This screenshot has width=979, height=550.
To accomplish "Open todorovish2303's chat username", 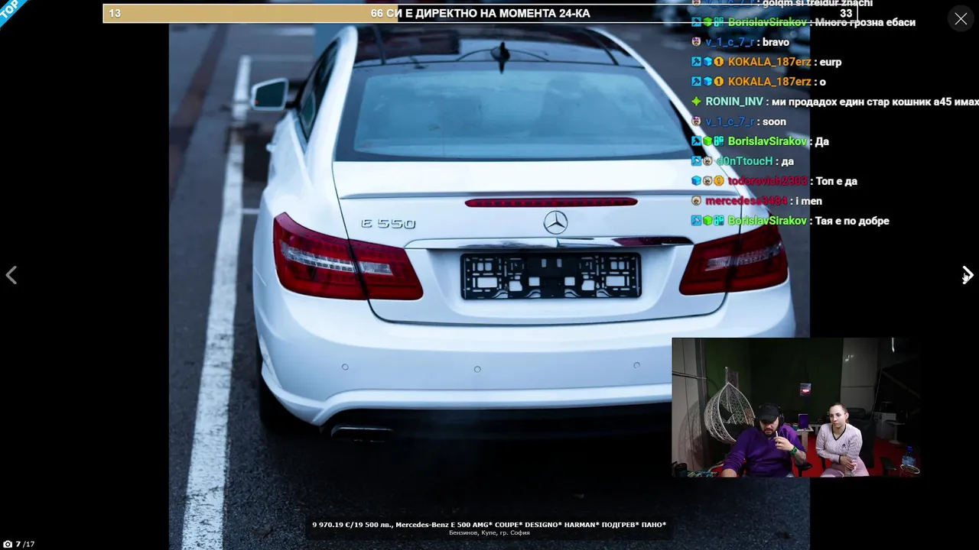I will click(x=767, y=181).
